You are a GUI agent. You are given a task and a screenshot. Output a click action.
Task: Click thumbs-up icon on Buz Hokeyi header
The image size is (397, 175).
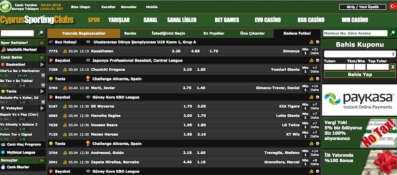(x=311, y=42)
